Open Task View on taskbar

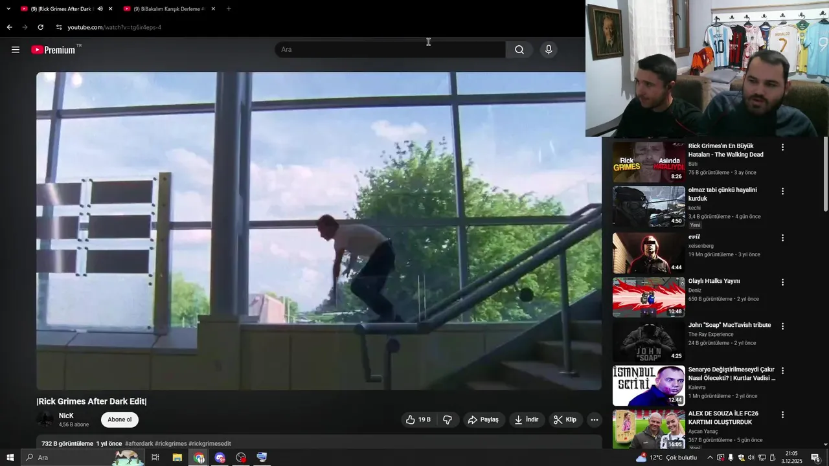click(x=155, y=458)
